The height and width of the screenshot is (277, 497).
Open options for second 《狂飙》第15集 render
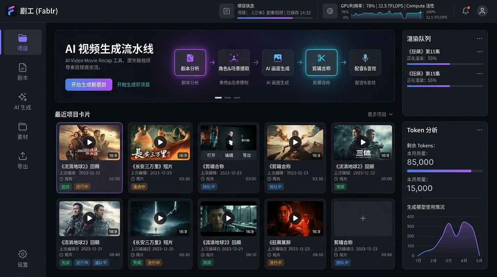(480, 74)
